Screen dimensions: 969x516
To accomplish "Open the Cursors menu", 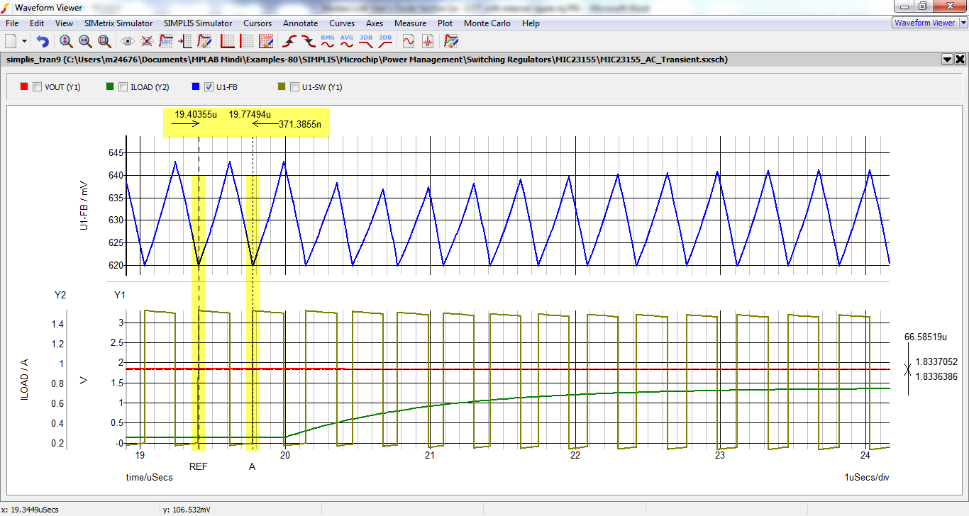I will click(258, 23).
